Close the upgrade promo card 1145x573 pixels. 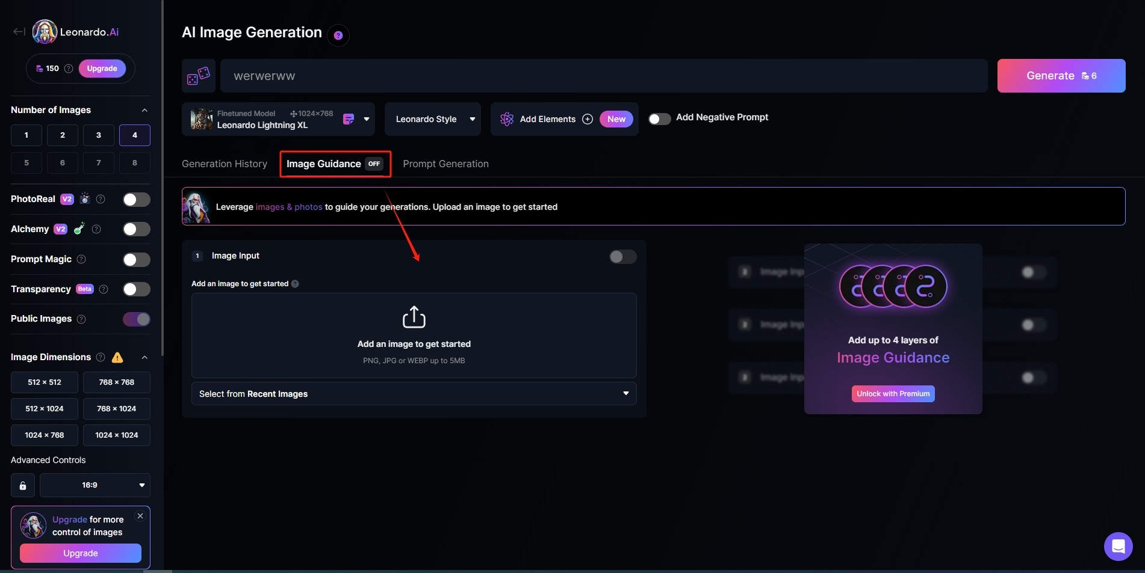click(140, 516)
